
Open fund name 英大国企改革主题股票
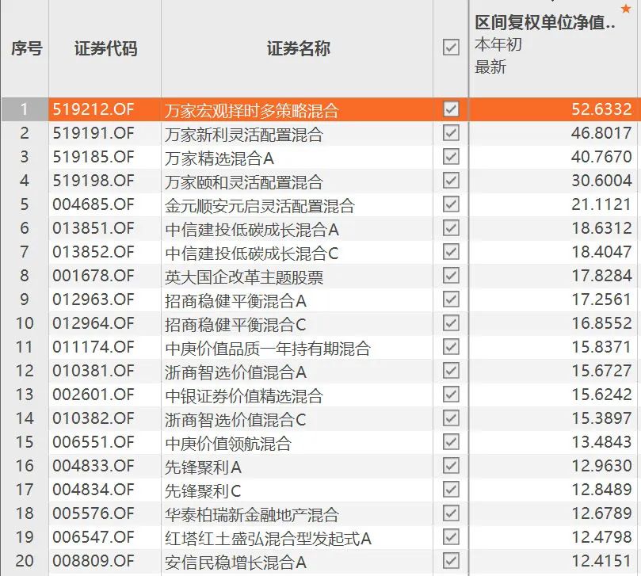click(244, 277)
